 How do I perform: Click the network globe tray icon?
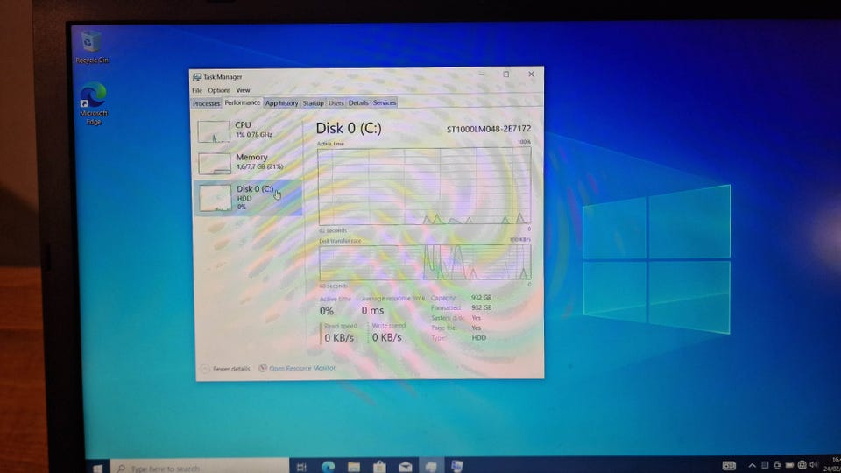802,465
